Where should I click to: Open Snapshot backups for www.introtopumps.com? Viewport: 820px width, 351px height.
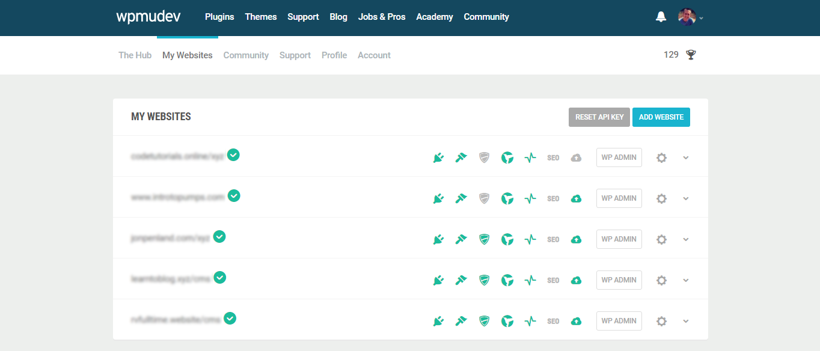click(x=575, y=198)
